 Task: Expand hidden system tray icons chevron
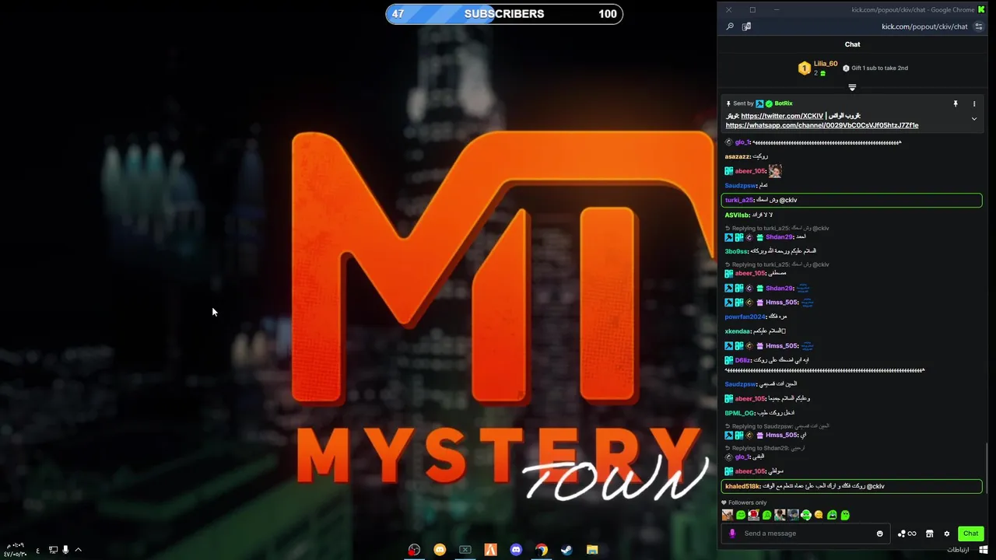point(78,550)
